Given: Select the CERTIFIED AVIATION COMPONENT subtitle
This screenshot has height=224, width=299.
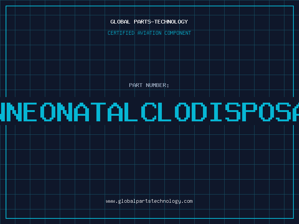Looking at the screenshot, I should click(149, 33).
